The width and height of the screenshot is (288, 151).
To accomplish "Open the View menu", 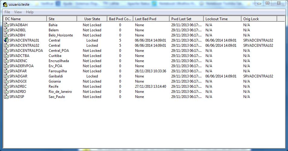I will 18,12.
